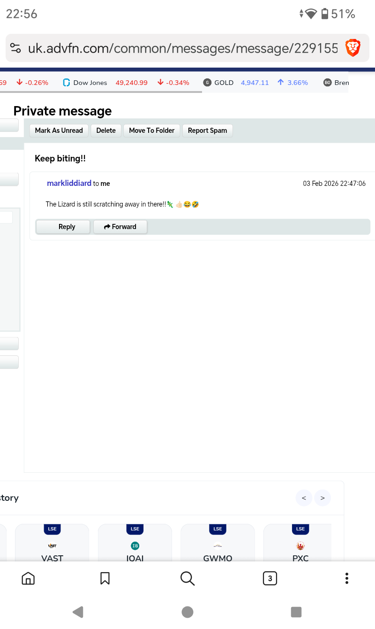375x629 pixels.
Task: Click the LSE badge on the VAST card
Action: pyautogui.click(x=52, y=529)
